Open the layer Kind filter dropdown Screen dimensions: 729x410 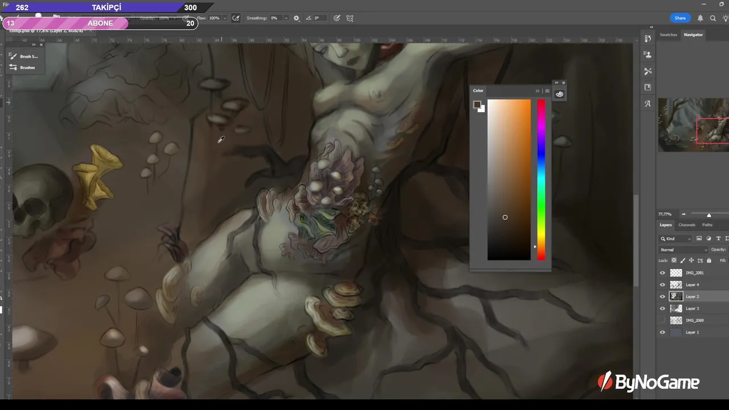click(675, 239)
